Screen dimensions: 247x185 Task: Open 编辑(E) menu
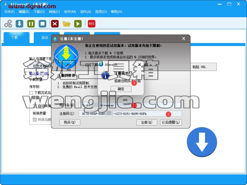point(24,12)
